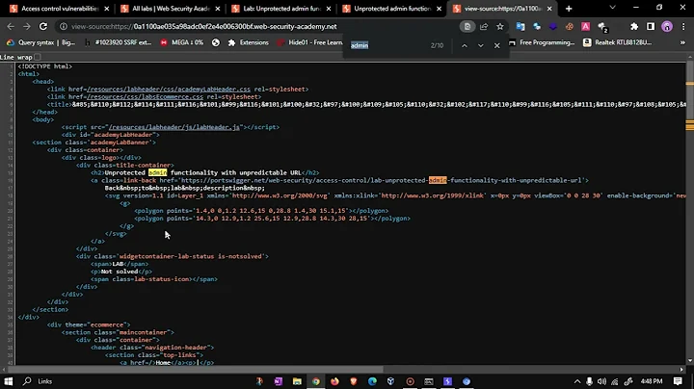Open the Hide01 Free Learn bookmark

tap(309, 43)
